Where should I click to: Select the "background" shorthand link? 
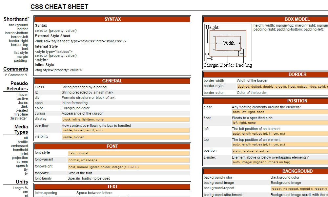[x=18, y=25]
